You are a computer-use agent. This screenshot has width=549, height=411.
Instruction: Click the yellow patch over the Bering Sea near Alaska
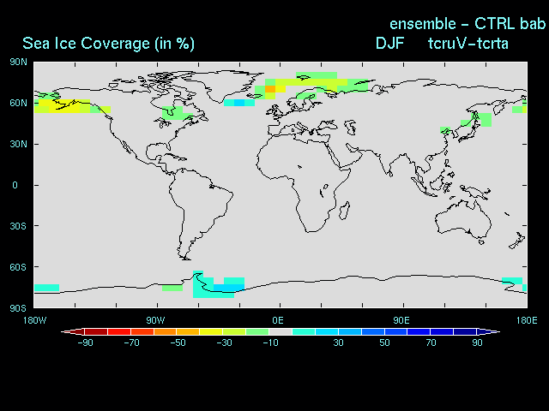(x=65, y=106)
